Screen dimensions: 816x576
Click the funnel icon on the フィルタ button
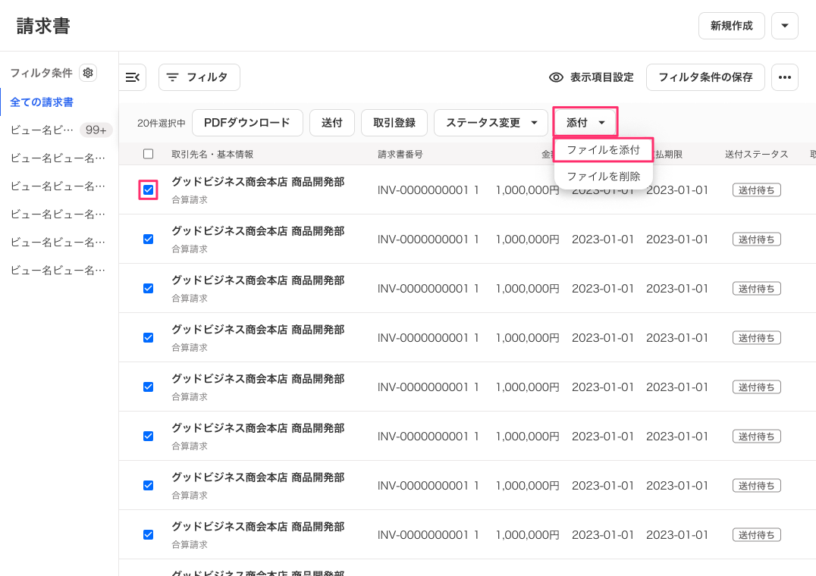point(172,77)
